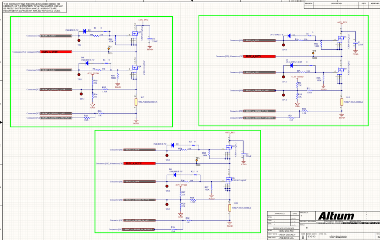
Task: Click test point TP17 red dot
Action: click(167, 204)
